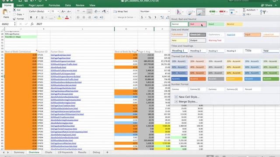Click the increase indent icon
280x157 pixels.
coord(101,17)
